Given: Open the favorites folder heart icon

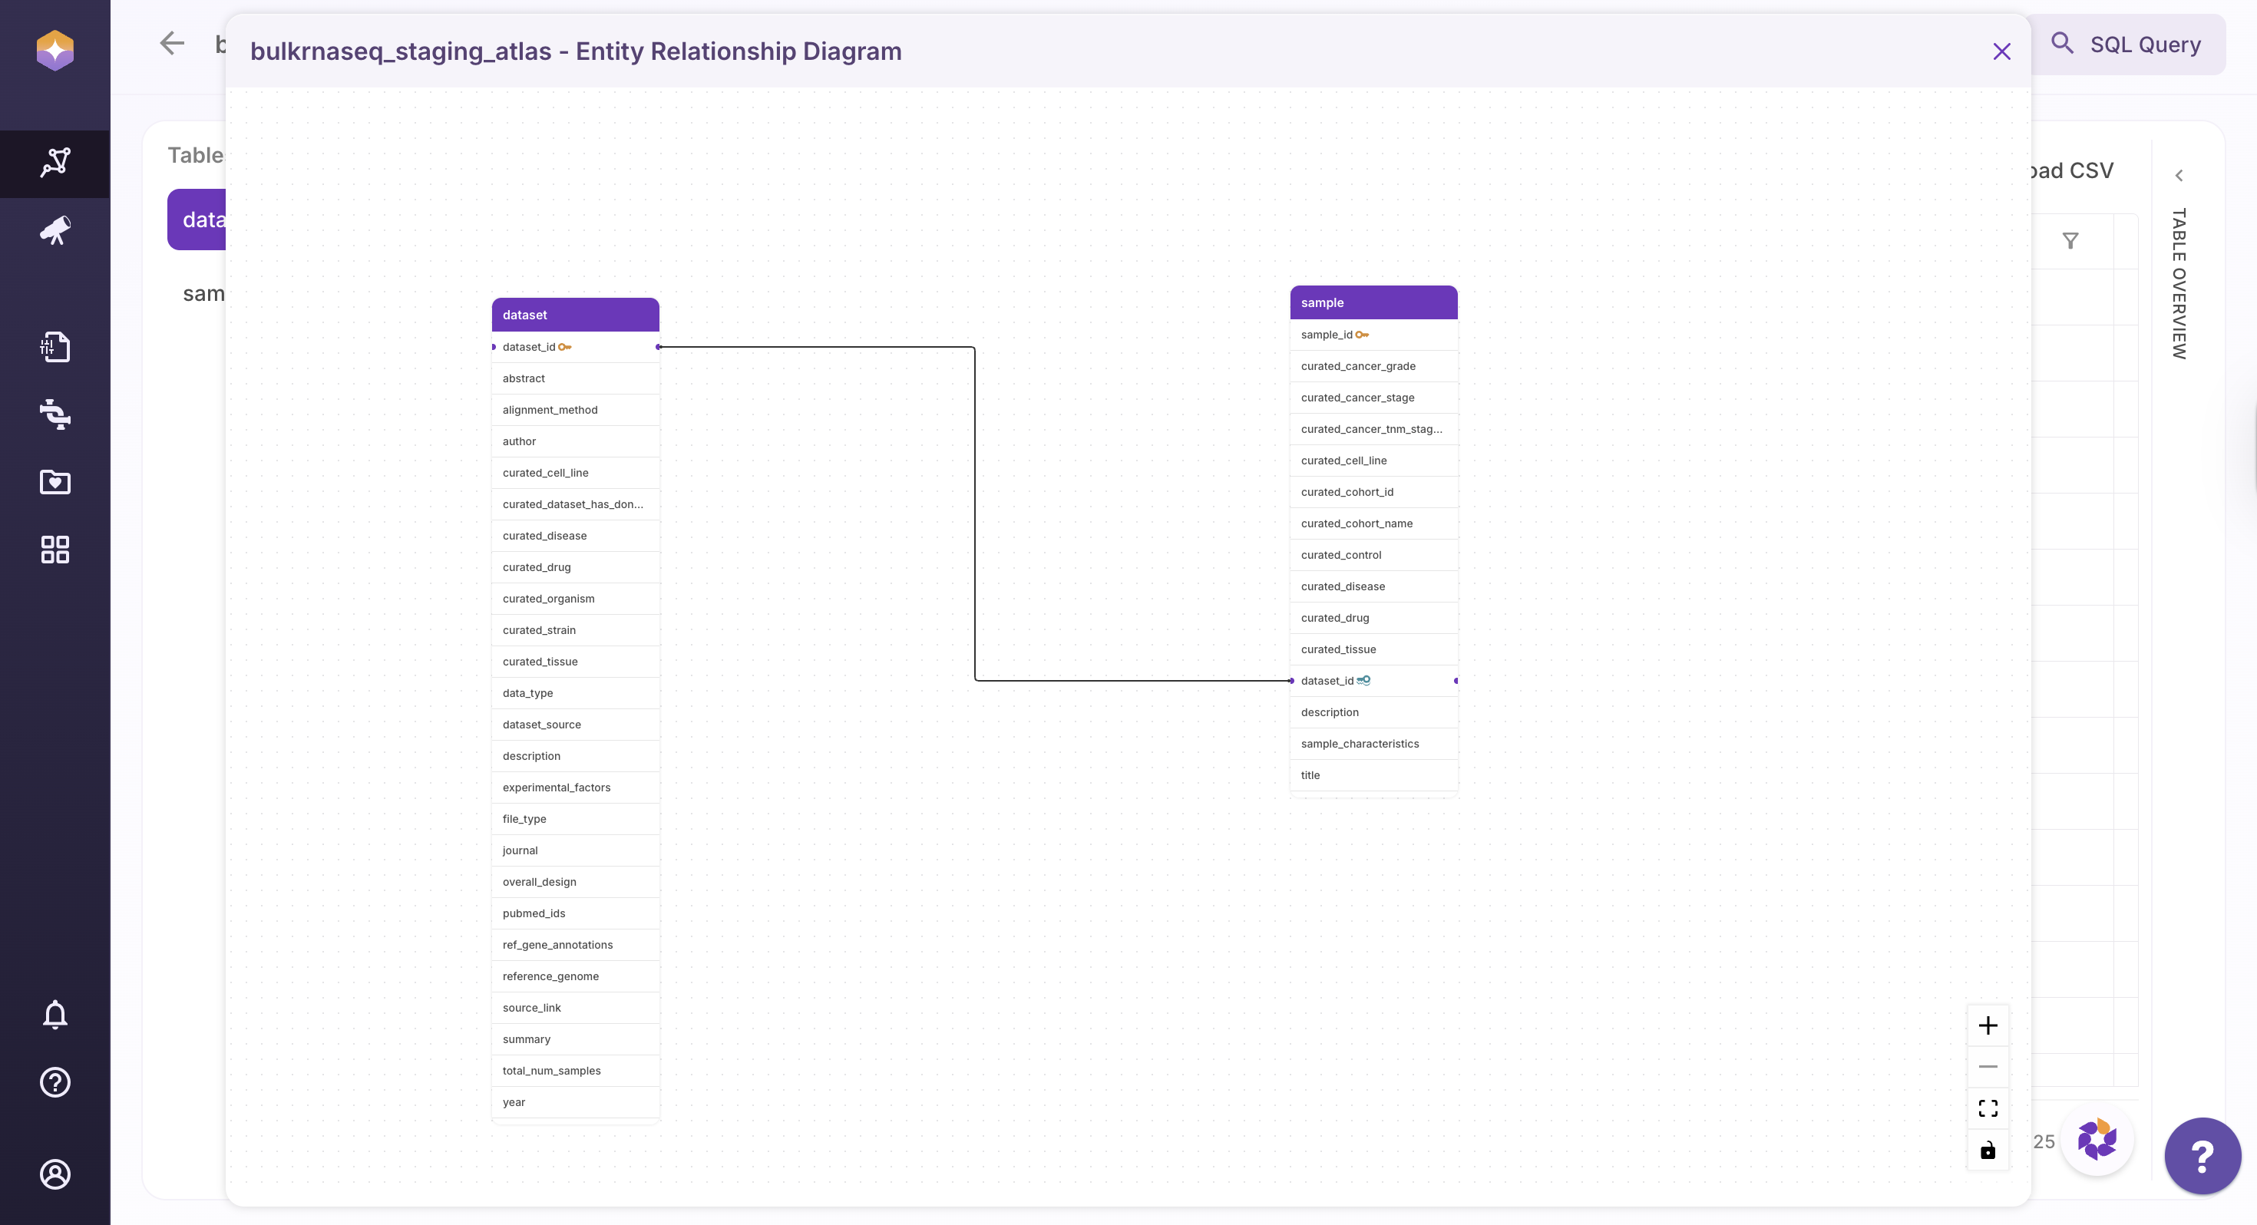Looking at the screenshot, I should (55, 482).
